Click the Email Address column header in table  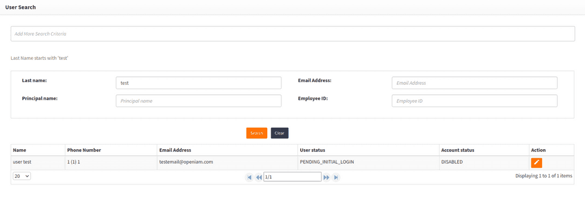coord(228,150)
